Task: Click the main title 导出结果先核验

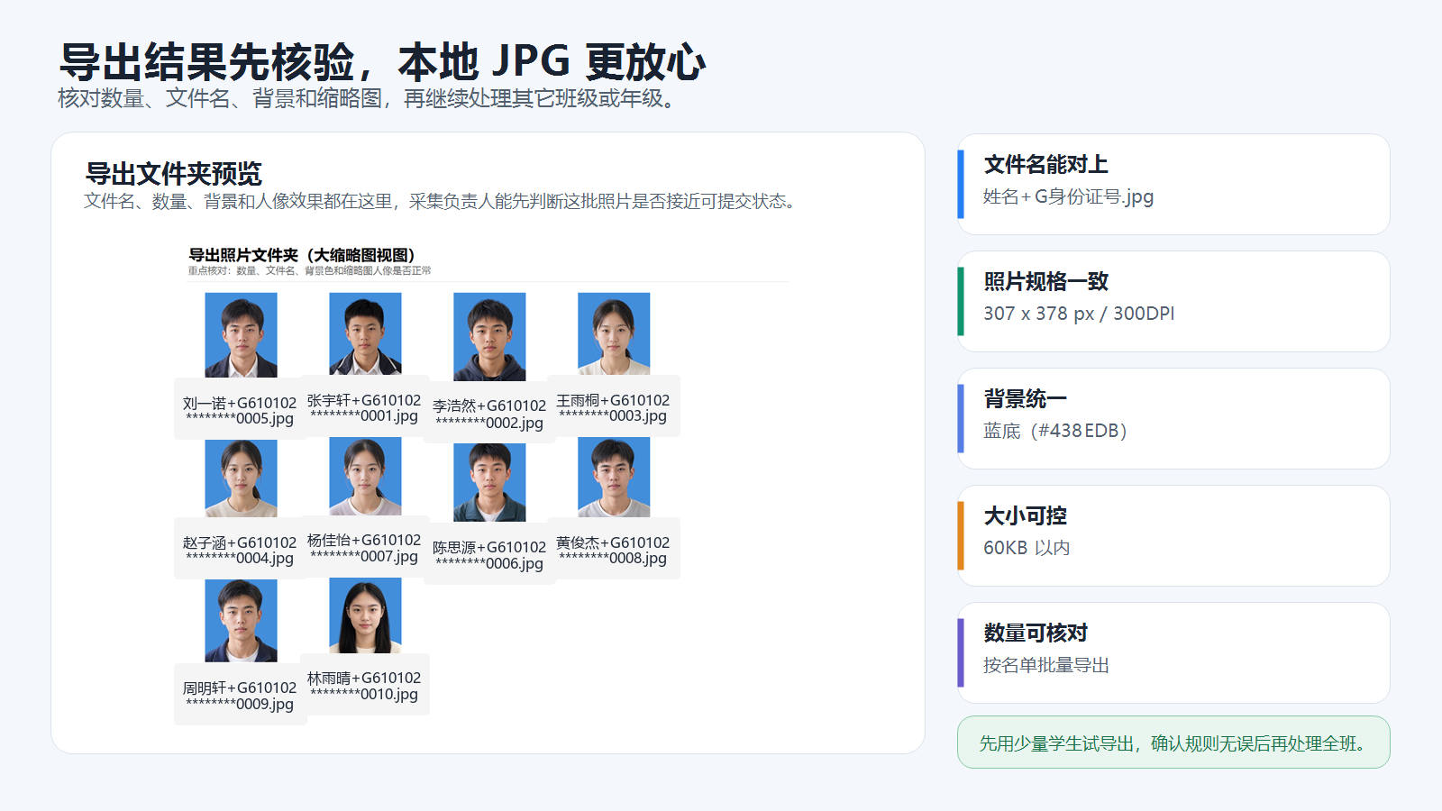Action: tap(382, 61)
